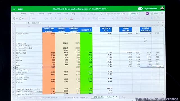Toggle Bold formatting

[55, 19]
